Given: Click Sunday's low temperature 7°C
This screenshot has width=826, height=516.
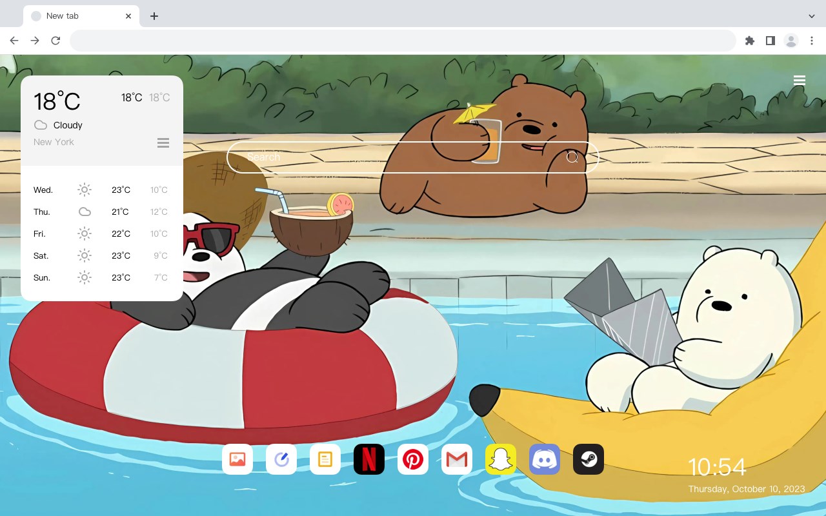Looking at the screenshot, I should click(161, 277).
